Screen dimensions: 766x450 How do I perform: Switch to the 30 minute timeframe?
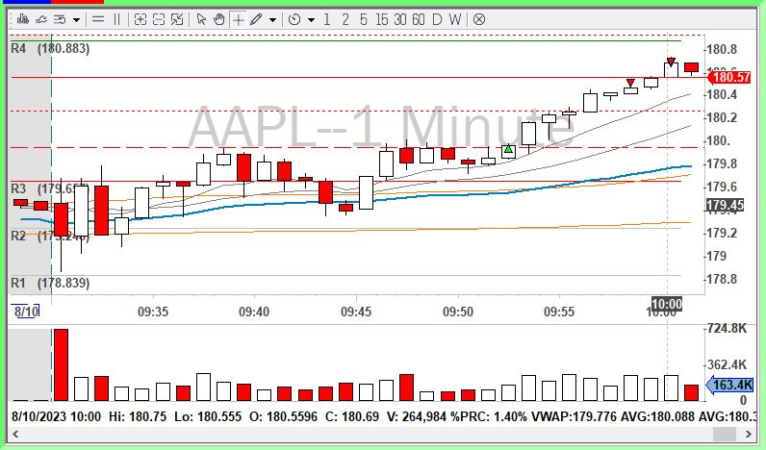399,19
